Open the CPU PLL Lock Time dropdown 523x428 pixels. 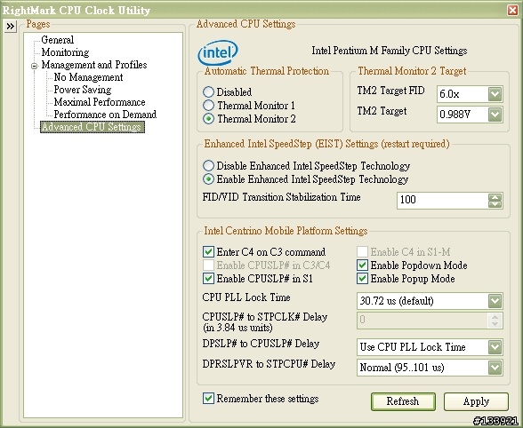click(495, 301)
